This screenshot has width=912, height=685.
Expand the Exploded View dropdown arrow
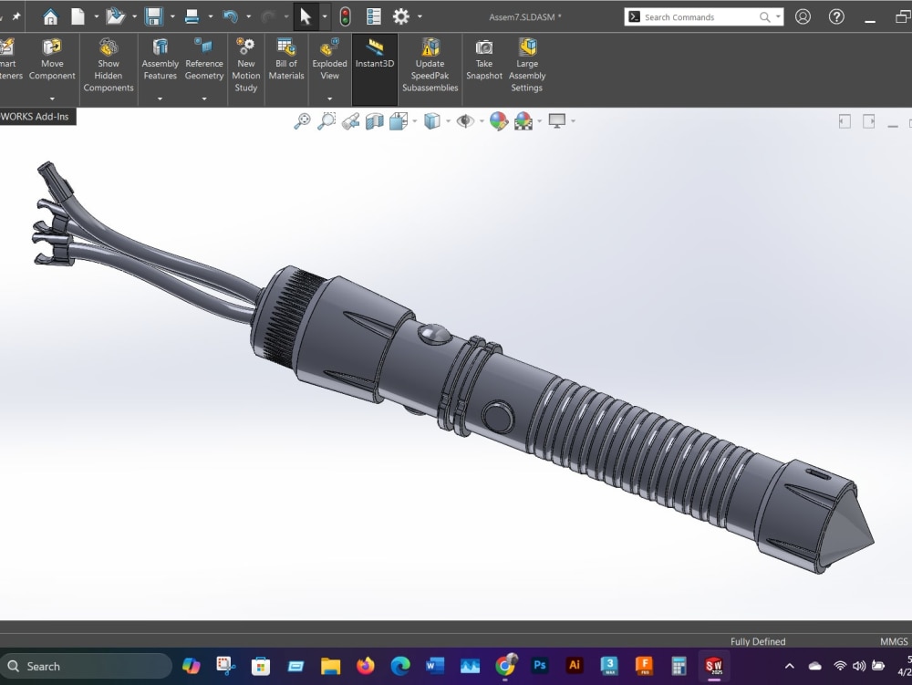pos(329,99)
